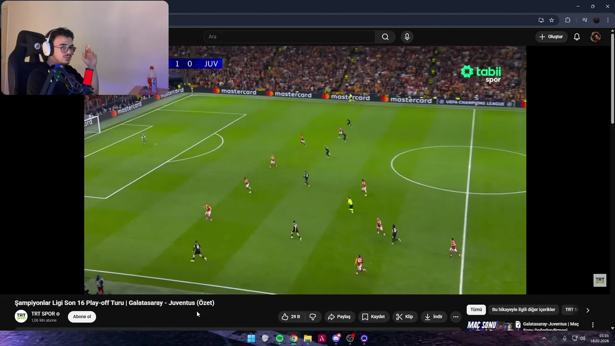Viewport: 615px width, 346px height.
Task: Select the Tümü chip
Action: 476,310
